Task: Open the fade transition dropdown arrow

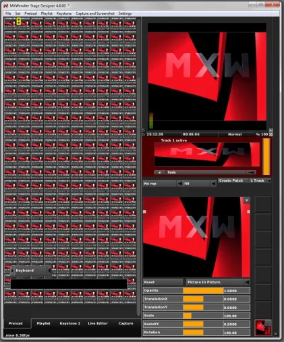Action: [250, 172]
